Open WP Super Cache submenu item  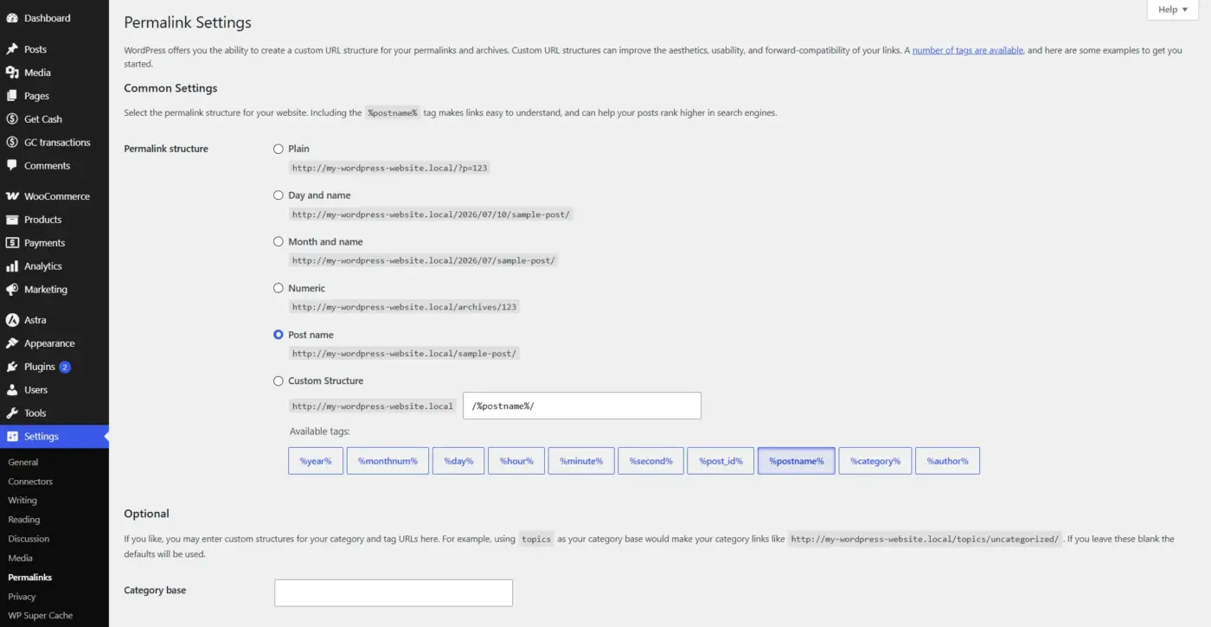(41, 616)
